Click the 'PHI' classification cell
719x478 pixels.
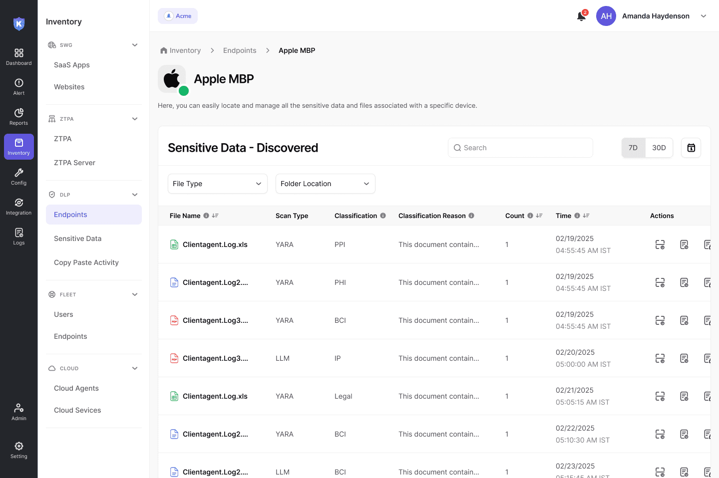pyautogui.click(x=340, y=282)
